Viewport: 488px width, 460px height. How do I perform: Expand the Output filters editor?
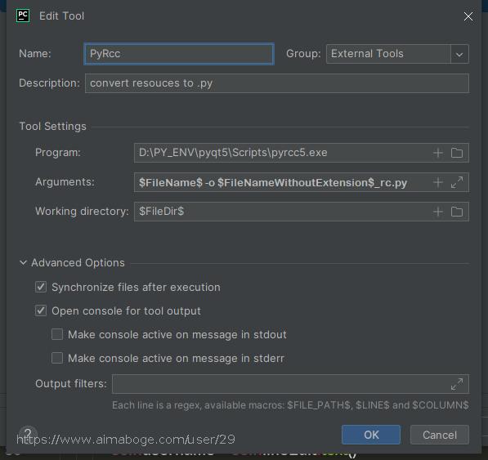point(457,384)
